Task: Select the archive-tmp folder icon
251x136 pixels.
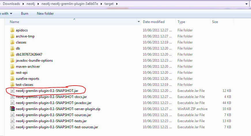Action: [x=12, y=36]
